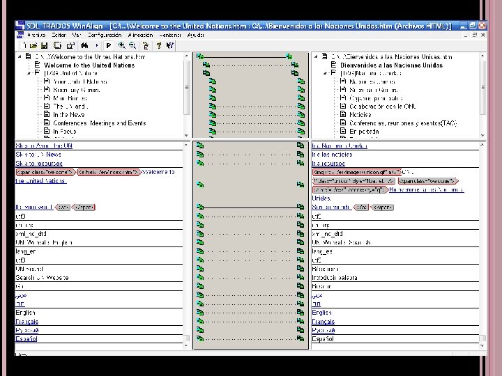Click the document icon beside En portada
This screenshot has height=376, width=502.
pyautogui.click(x=343, y=131)
